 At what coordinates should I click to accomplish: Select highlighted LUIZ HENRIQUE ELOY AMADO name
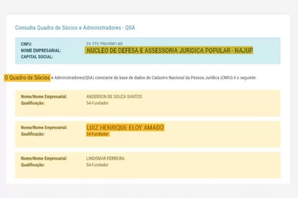click(125, 127)
